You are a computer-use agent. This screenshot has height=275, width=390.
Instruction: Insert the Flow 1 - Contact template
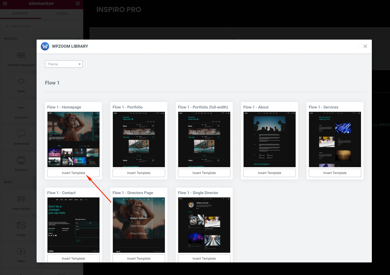point(73,258)
